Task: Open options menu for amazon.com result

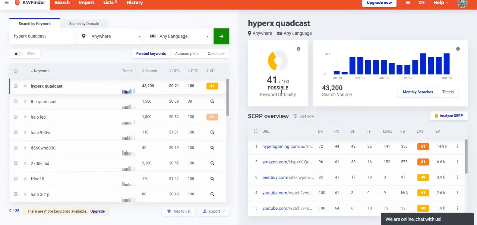Action: click(458, 162)
